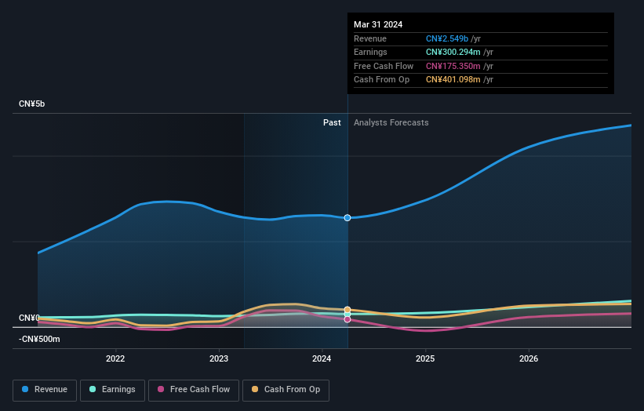Click the CN¥0 y-axis label
The width and height of the screenshot is (644, 411).
pyautogui.click(x=29, y=318)
